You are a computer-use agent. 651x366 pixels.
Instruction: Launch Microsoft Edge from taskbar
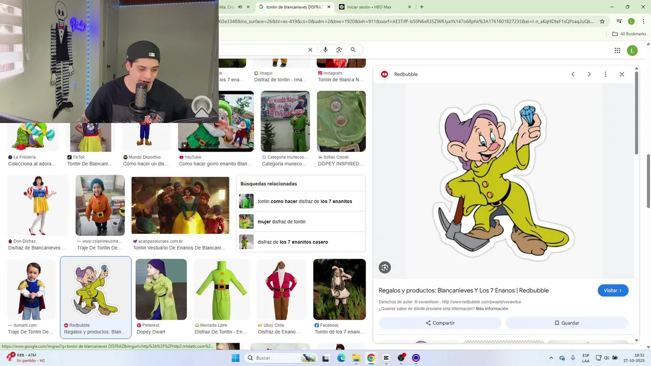point(341,358)
